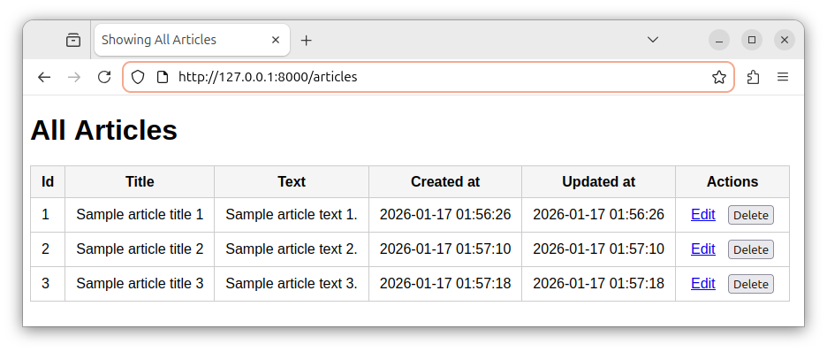Delete Sample article title 2
The image size is (827, 352).
(x=751, y=249)
